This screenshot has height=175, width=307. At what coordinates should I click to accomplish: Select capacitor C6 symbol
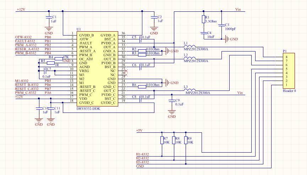[140, 67]
